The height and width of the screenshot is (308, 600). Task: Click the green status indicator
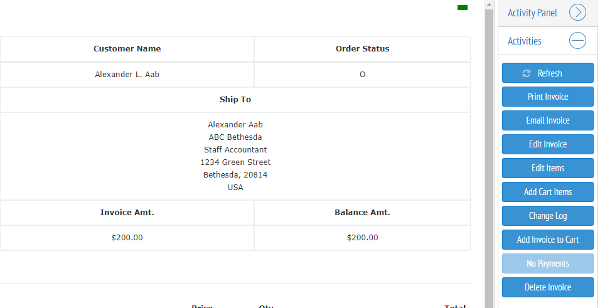tap(463, 8)
